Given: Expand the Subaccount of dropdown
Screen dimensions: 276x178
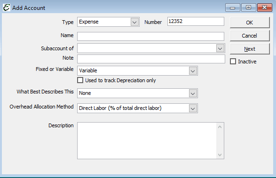Looking at the screenshot, I should click(x=220, y=48).
